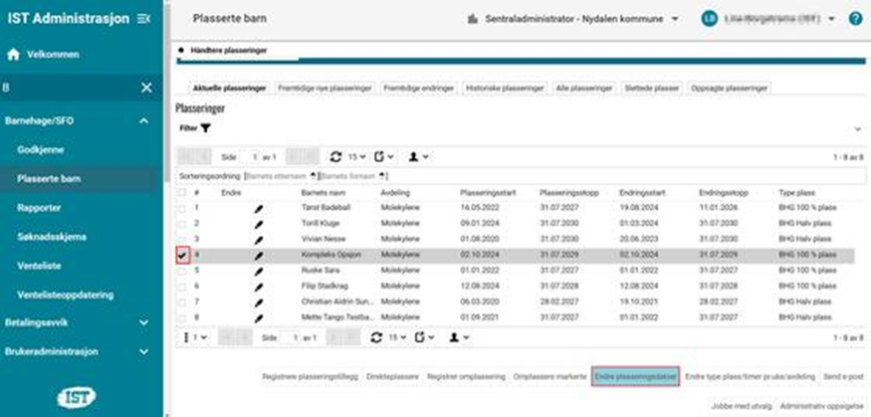Open the Velkommen home icon

(15, 54)
